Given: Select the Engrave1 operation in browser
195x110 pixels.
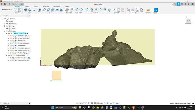Looking at the screenshot, I should (23, 53).
